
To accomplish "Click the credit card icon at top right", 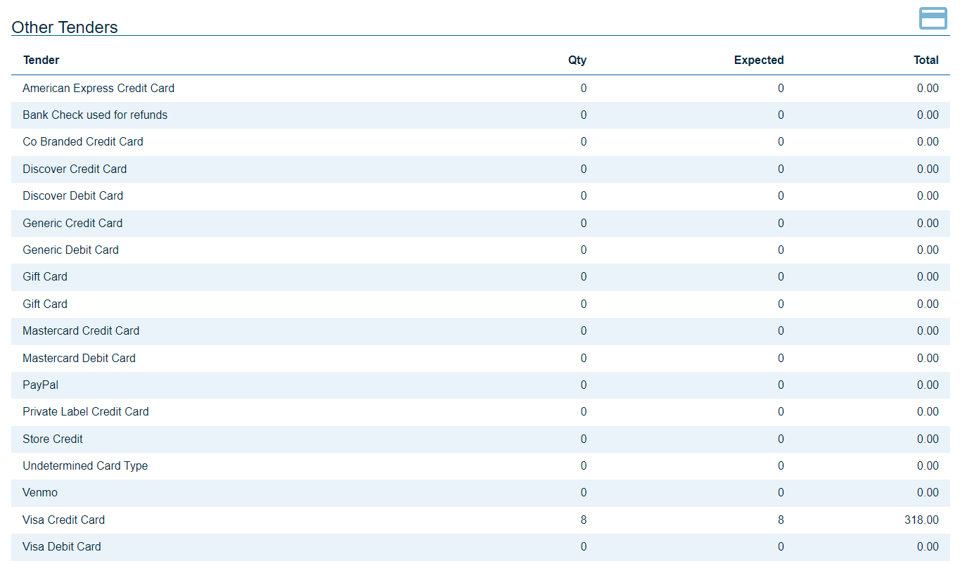I will click(933, 18).
